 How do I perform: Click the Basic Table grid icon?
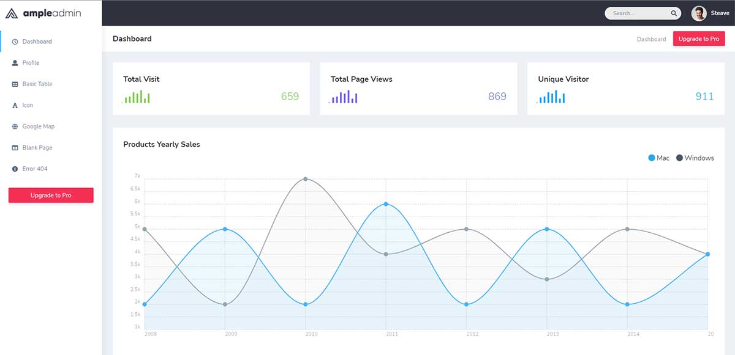[x=15, y=84]
